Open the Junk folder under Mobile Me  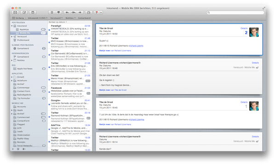point(19,128)
